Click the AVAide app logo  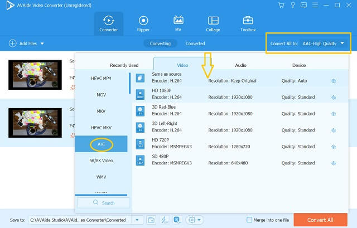(10, 5)
